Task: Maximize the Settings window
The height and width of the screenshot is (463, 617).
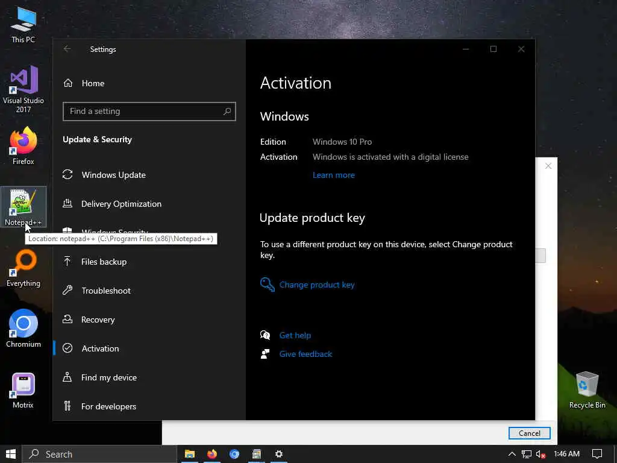Action: pyautogui.click(x=493, y=49)
